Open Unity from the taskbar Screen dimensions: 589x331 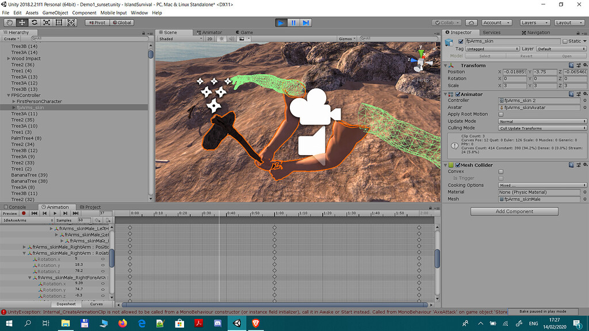coord(237,324)
